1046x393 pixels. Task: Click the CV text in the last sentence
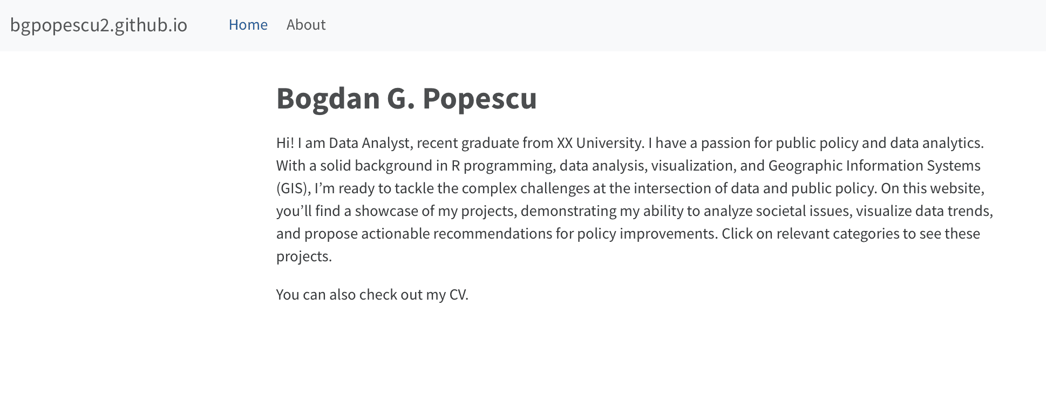(x=458, y=295)
